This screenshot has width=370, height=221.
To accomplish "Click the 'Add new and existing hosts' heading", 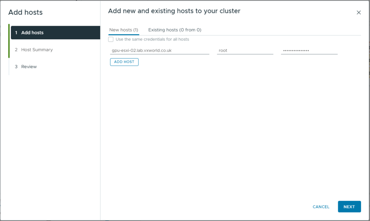I will 174,11.
